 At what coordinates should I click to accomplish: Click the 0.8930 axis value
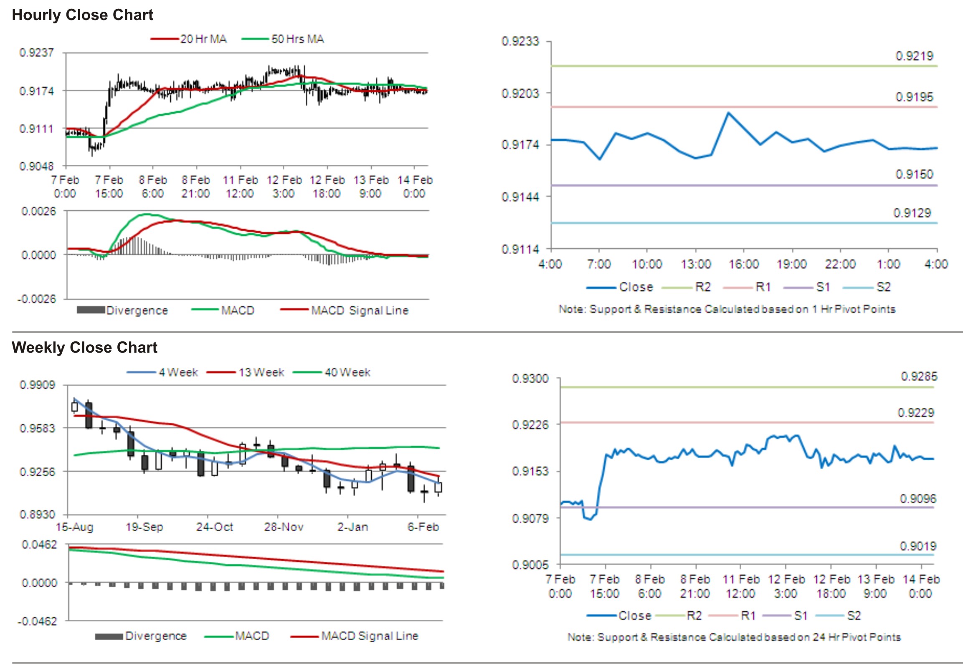[38, 515]
